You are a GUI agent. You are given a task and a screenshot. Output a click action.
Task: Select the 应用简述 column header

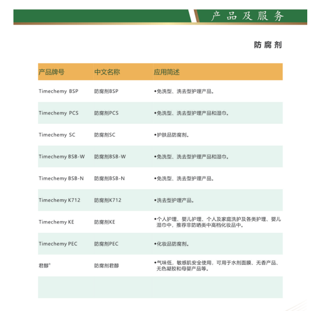pos(167,72)
